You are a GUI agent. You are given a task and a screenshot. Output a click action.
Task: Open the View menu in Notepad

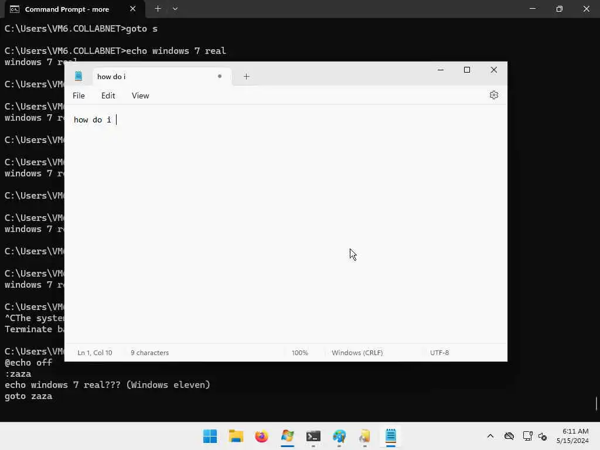[141, 96]
